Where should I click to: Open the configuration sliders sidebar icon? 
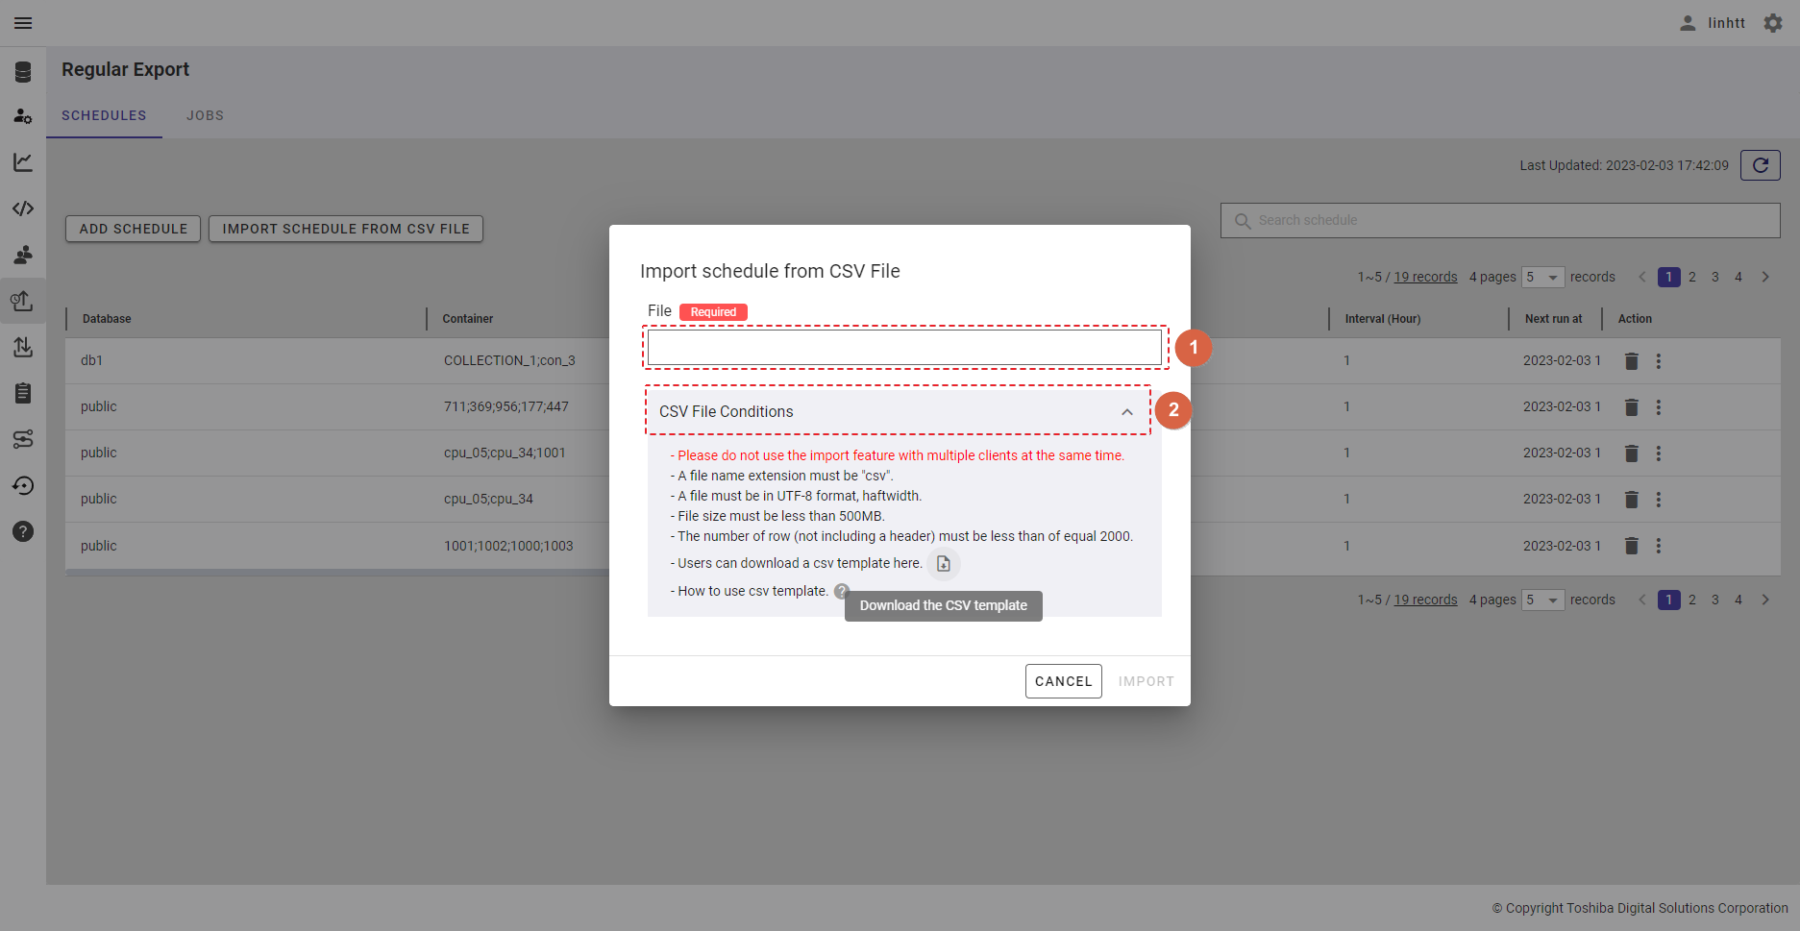click(23, 439)
